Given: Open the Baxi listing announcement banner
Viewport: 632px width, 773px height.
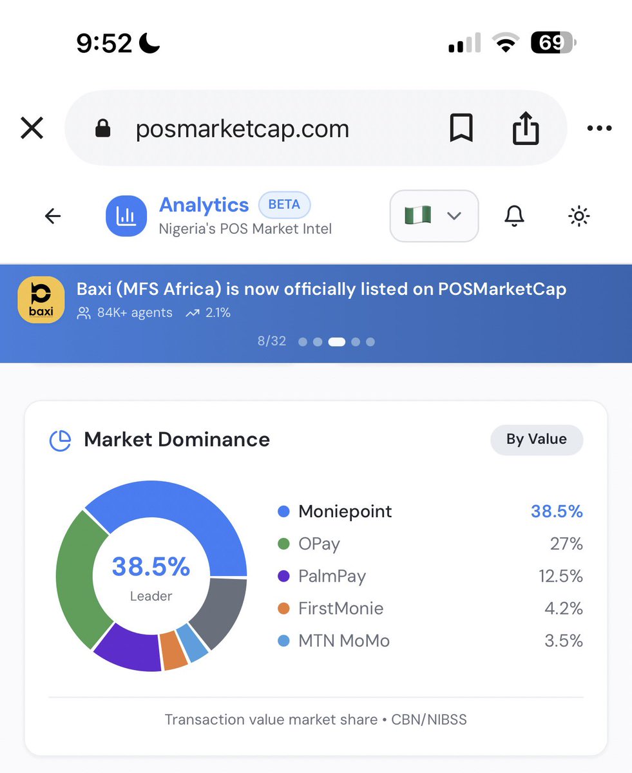Looking at the screenshot, I should pos(316,313).
